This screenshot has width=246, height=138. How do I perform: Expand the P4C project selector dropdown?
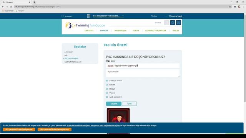click(x=108, y=16)
